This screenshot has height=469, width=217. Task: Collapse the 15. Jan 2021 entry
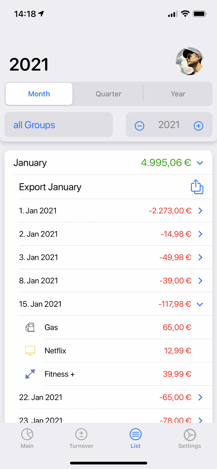200,304
